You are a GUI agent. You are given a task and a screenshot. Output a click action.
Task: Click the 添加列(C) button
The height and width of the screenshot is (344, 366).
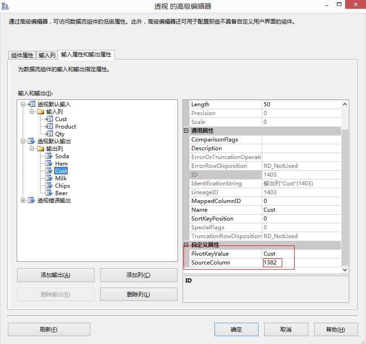pyautogui.click(x=139, y=275)
